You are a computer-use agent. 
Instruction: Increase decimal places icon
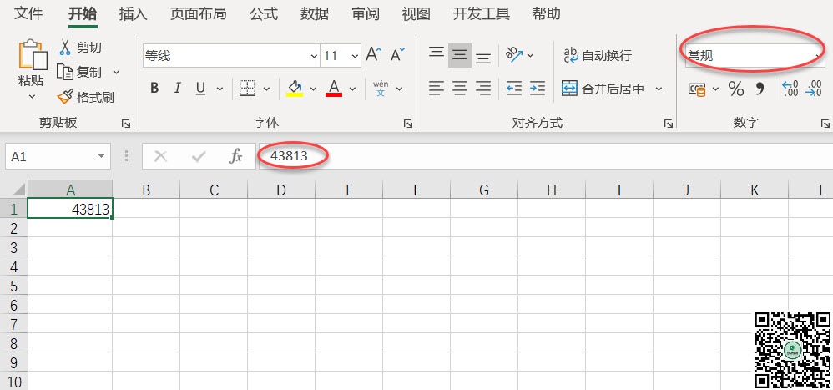(790, 89)
